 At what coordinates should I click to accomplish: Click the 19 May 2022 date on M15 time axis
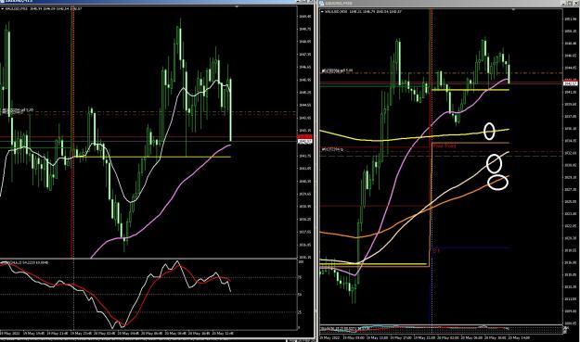(x=10, y=333)
